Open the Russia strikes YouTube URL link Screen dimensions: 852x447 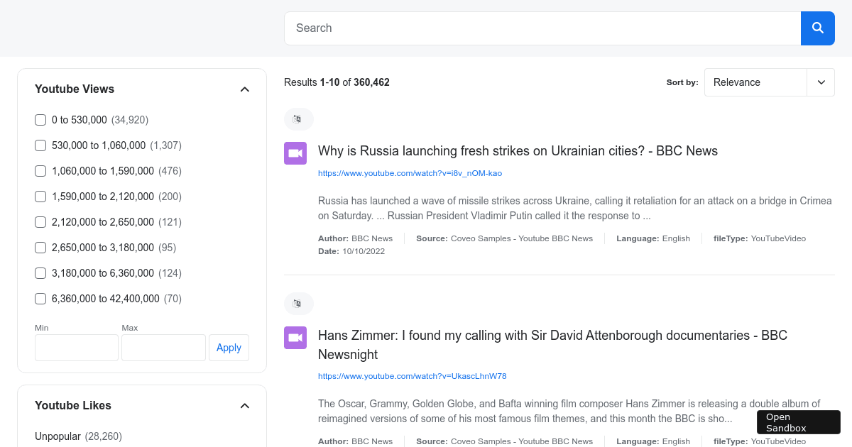coord(410,173)
